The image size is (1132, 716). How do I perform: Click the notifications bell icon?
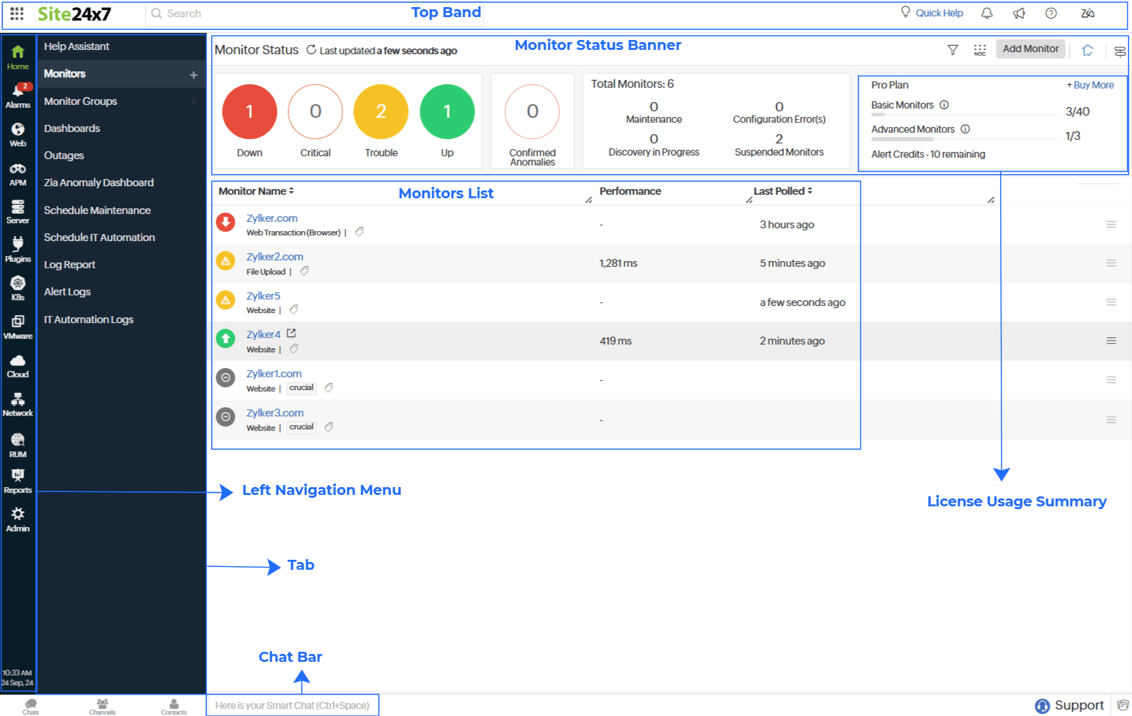point(987,14)
